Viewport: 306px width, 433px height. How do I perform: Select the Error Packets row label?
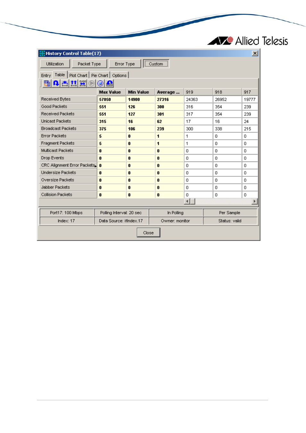point(68,136)
